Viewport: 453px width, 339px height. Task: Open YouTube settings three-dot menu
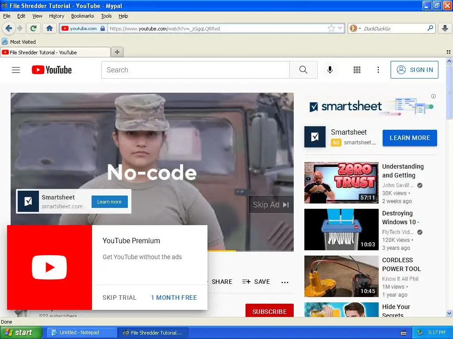tap(378, 70)
